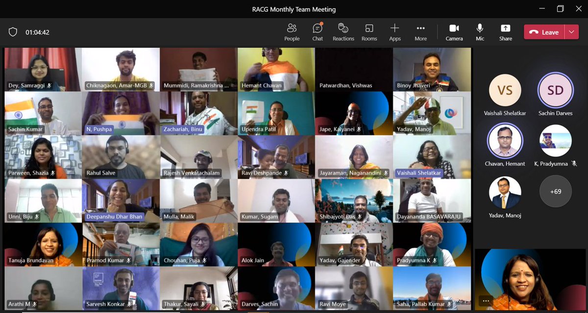Click muted mic icon beside K, Pradyumna
The image size is (588, 313).
coord(574,164)
